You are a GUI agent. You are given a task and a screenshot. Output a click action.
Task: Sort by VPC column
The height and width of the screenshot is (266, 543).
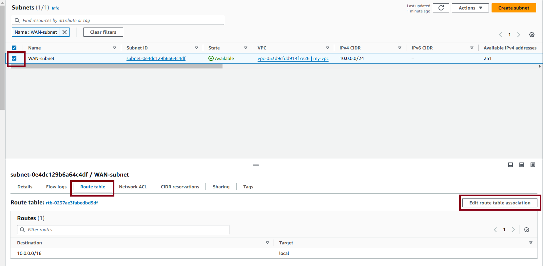coord(328,48)
